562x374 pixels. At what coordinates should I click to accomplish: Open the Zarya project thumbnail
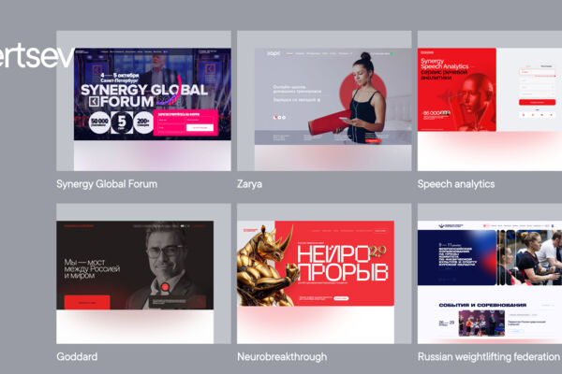click(324, 101)
